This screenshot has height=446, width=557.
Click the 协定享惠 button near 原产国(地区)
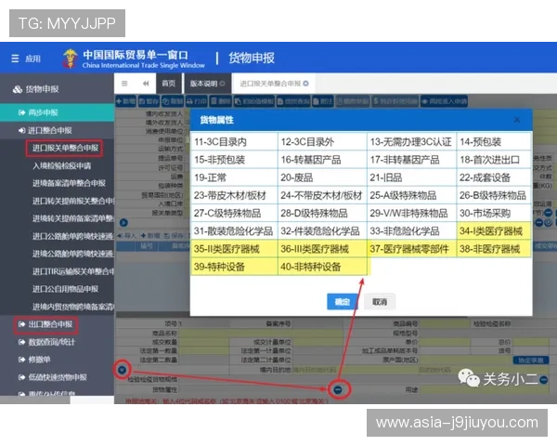pyautogui.click(x=531, y=361)
